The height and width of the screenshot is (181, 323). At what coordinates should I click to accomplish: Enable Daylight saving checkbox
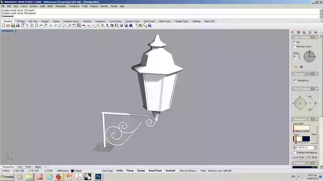[x=295, y=152]
